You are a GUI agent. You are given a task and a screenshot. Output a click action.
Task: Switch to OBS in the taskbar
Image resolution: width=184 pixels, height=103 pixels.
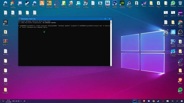click(x=139, y=101)
